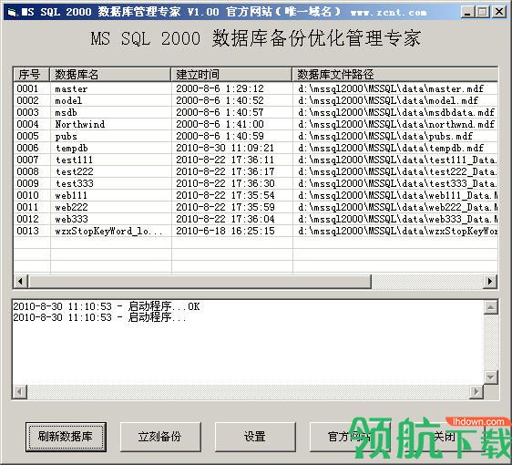Click the 数据库文件路径 column header
Viewport: 512px width, 465px height.
point(394,75)
